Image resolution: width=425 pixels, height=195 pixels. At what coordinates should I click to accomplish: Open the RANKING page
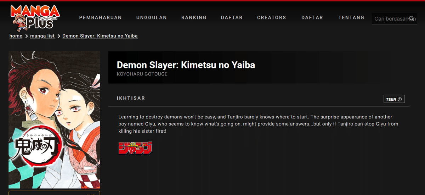(194, 17)
